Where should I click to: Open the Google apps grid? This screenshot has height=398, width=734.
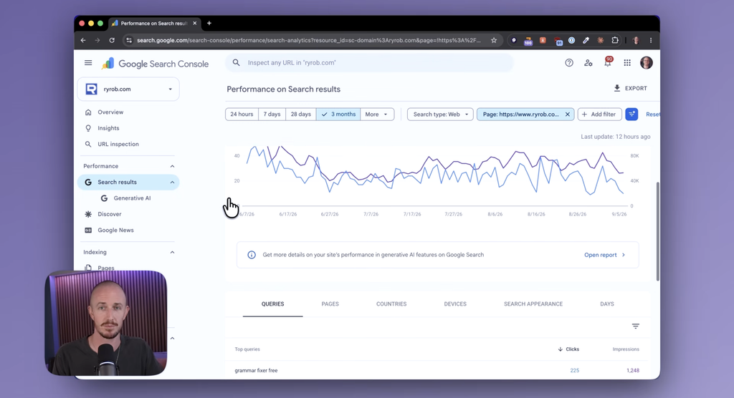(627, 63)
